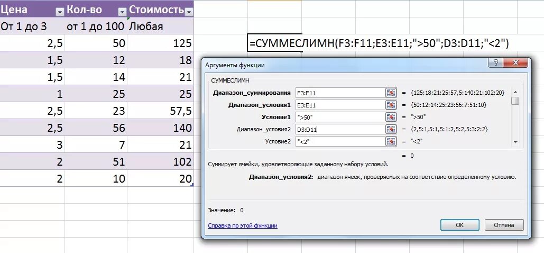Select Кол-во cell 51
The width and height of the screenshot is (544, 253).
pyautogui.click(x=96, y=161)
